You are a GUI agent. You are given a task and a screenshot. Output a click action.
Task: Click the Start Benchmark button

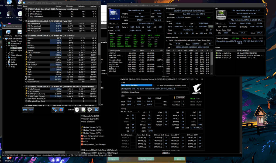[146, 159]
